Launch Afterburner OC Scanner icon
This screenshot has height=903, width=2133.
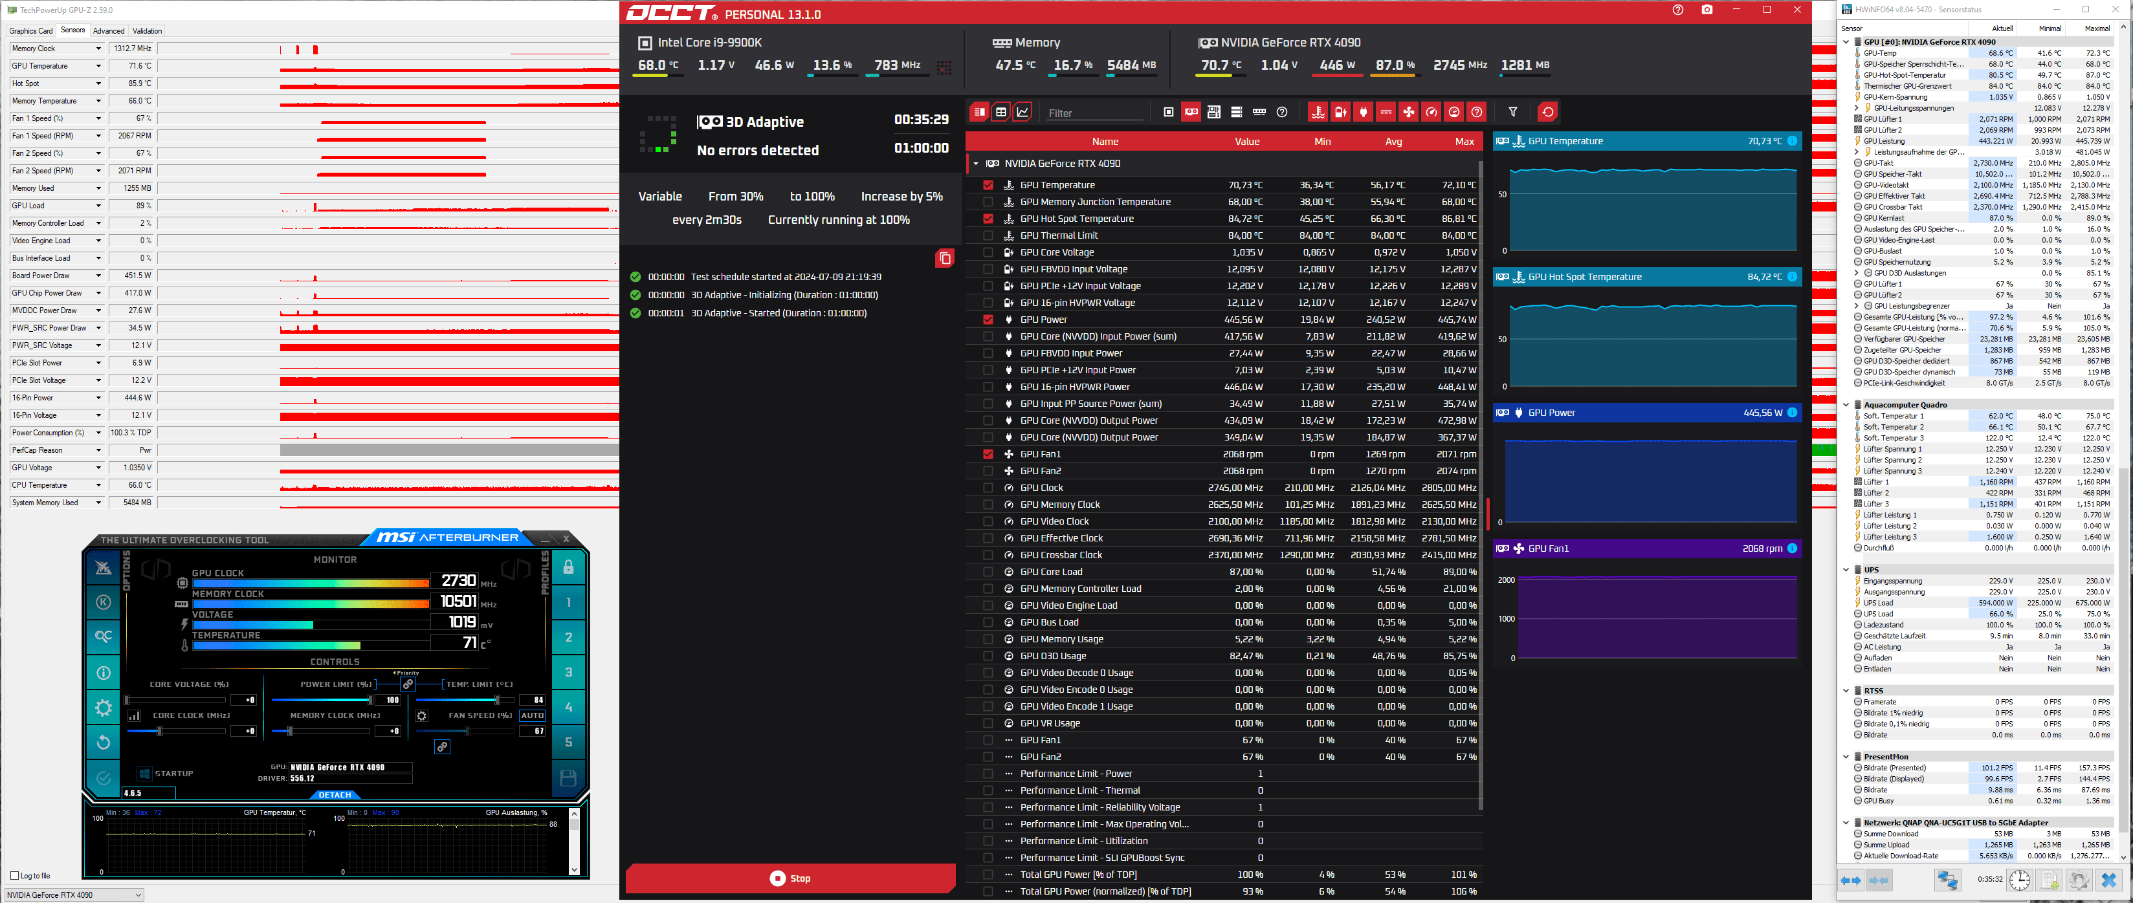pyautogui.click(x=104, y=636)
